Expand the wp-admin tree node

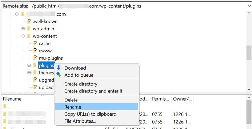pyautogui.click(x=23, y=29)
